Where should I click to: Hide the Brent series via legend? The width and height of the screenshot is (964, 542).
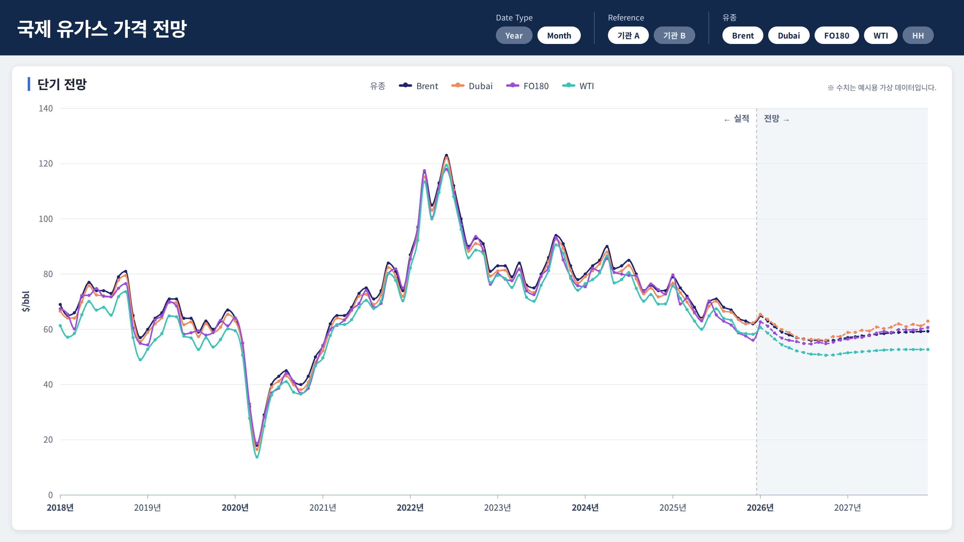[418, 86]
